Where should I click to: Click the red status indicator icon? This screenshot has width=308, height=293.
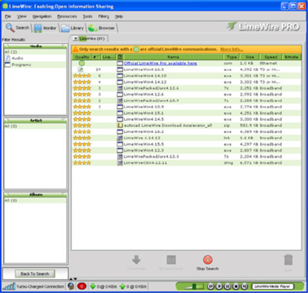tap(82, 286)
